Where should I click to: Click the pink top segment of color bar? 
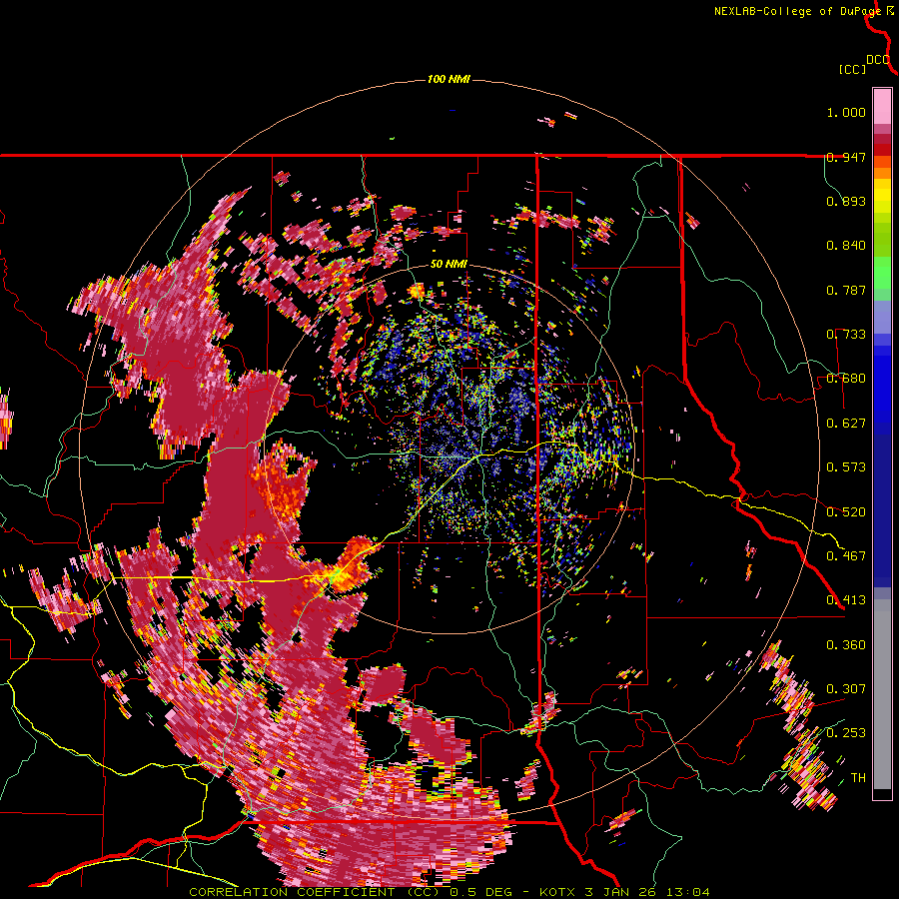tap(882, 106)
